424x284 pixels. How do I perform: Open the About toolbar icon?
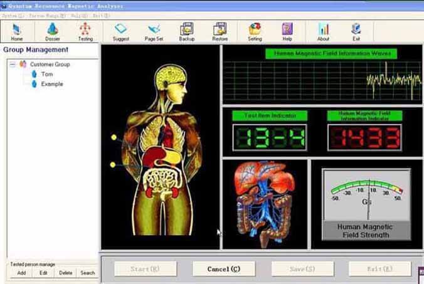[x=323, y=31]
